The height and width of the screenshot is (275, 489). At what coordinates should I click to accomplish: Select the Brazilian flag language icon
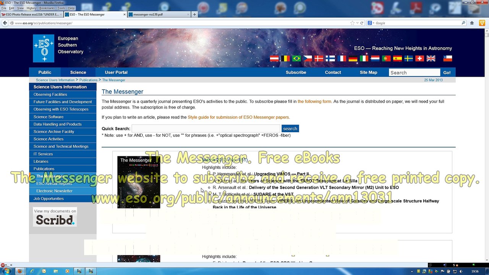pyautogui.click(x=296, y=58)
